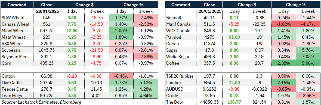Select the Matif Canola -4.17% cell
321x105 pixels.
pyautogui.click(x=308, y=24)
